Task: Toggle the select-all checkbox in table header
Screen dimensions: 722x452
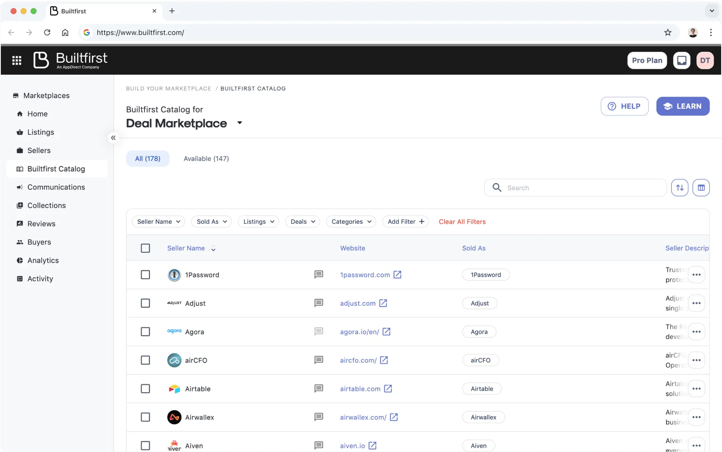Action: [x=145, y=248]
